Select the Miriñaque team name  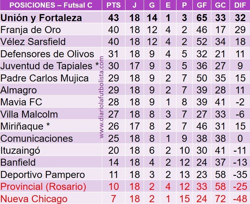22,126
